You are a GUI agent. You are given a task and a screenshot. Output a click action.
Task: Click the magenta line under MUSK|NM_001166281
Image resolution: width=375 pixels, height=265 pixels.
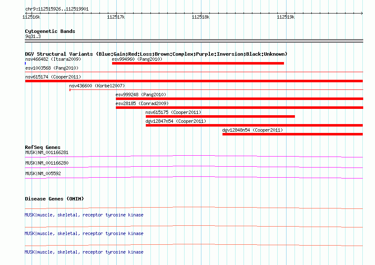194,157
